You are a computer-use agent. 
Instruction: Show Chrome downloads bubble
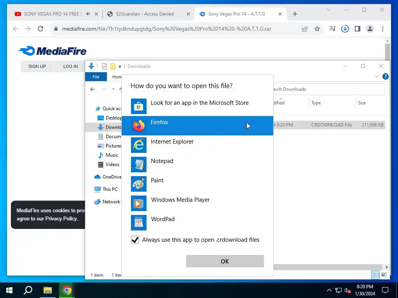(345, 29)
